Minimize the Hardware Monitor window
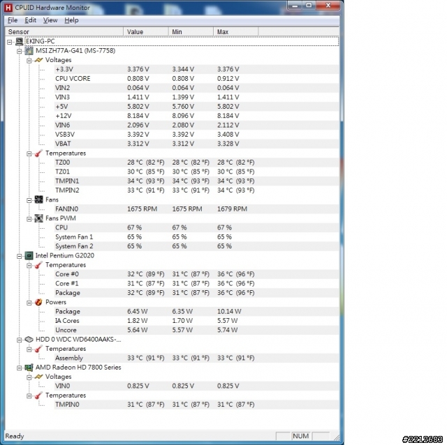The image size is (447, 445). click(x=295, y=6)
